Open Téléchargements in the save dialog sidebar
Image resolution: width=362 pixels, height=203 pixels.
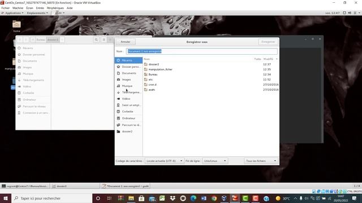(x=128, y=92)
